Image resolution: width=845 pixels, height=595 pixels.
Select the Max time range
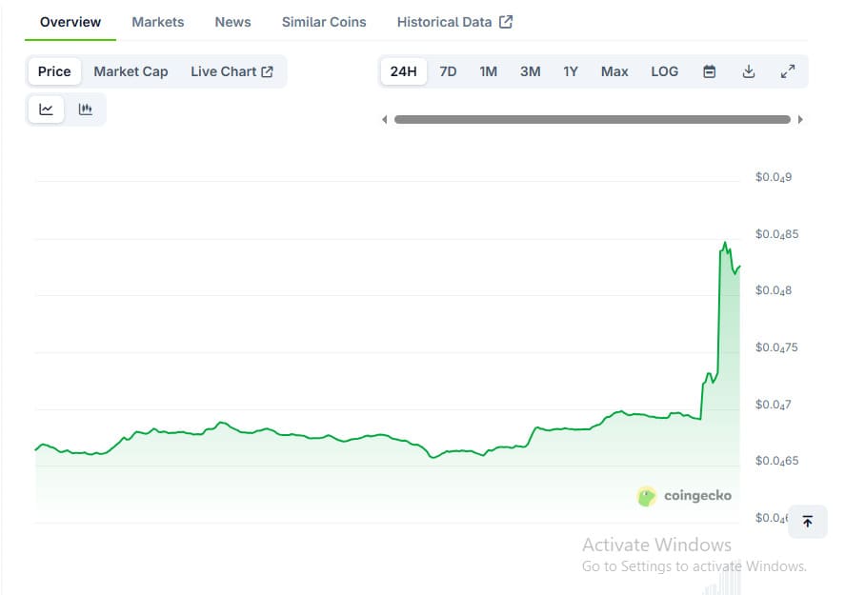[614, 71]
